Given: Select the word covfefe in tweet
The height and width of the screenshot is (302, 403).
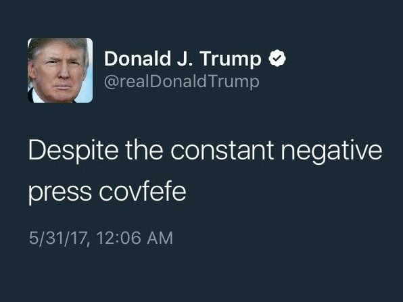Looking at the screenshot, I should [x=143, y=192].
